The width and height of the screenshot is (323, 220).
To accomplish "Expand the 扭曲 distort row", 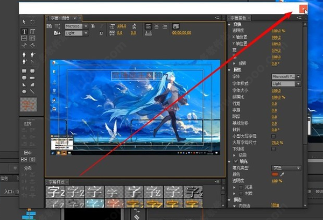I will (x=234, y=155).
